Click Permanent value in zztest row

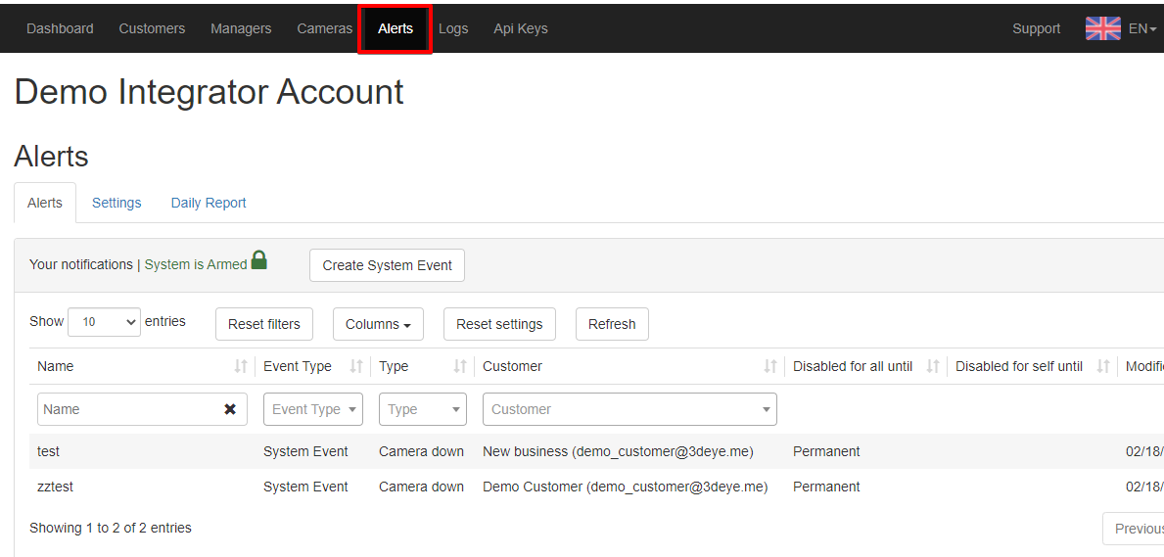pos(826,487)
